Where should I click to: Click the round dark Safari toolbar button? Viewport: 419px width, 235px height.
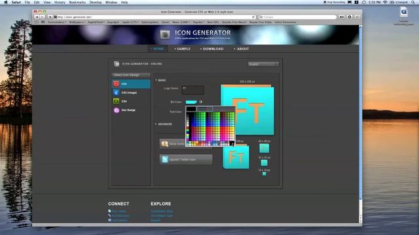(x=350, y=17)
